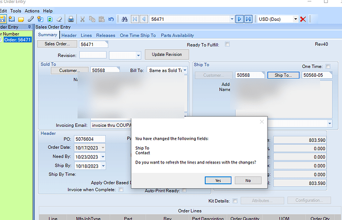Viewport: 342px width, 220px height.
Task: Click the Sold To customer ID field 50568
Action: click(x=105, y=70)
